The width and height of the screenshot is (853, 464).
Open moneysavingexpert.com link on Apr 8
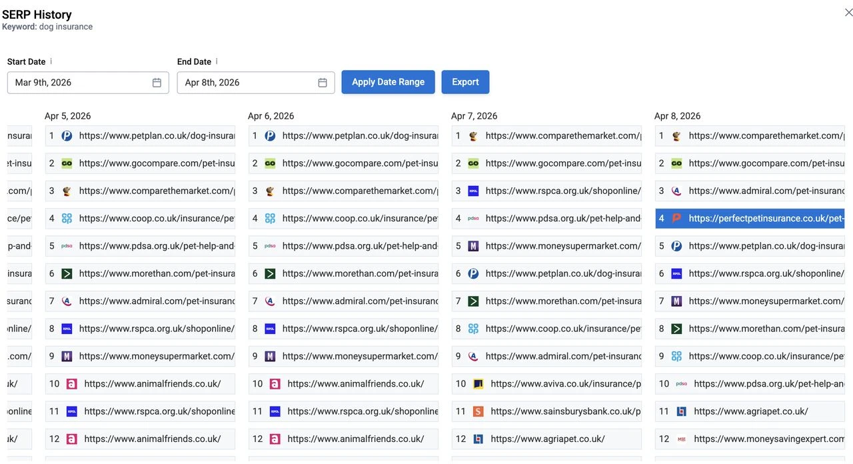click(769, 439)
